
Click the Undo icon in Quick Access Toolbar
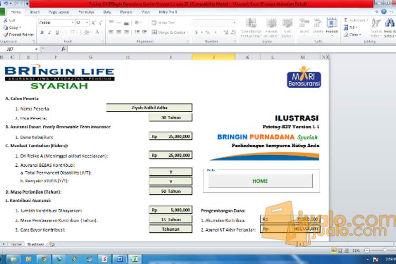[6, 4]
